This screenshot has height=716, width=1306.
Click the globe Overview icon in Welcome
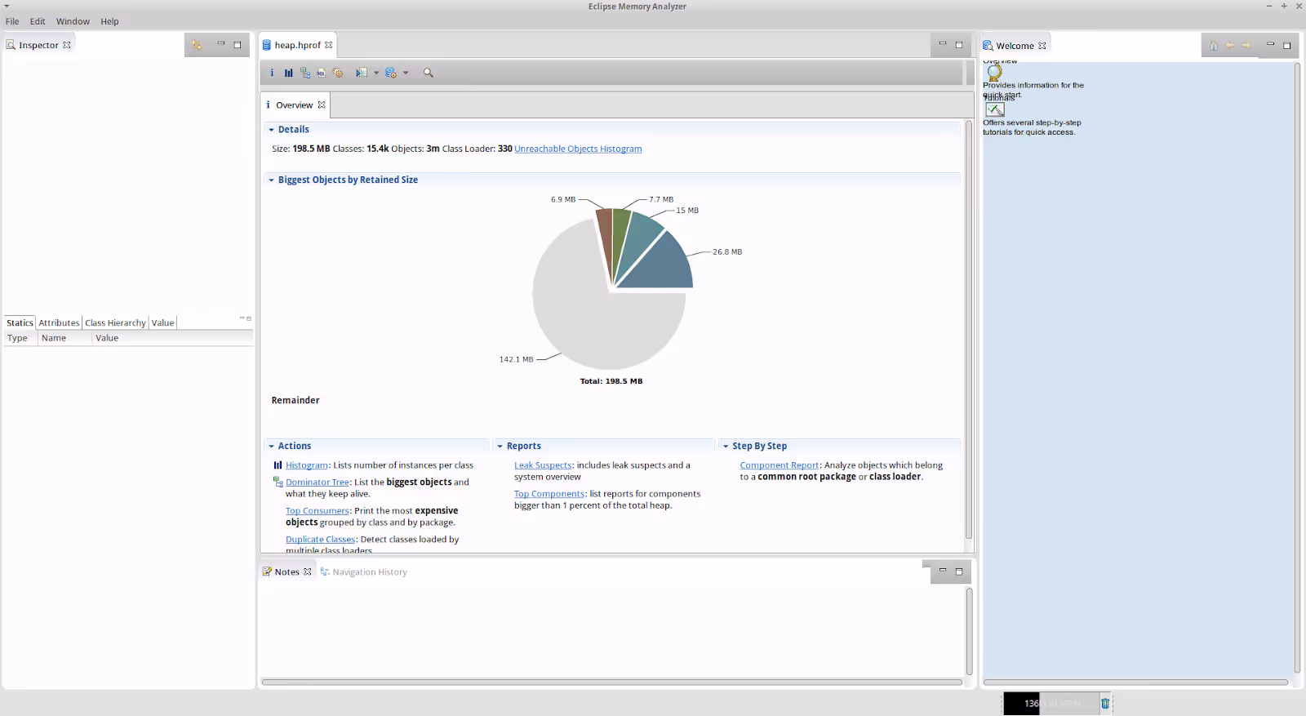click(x=994, y=72)
